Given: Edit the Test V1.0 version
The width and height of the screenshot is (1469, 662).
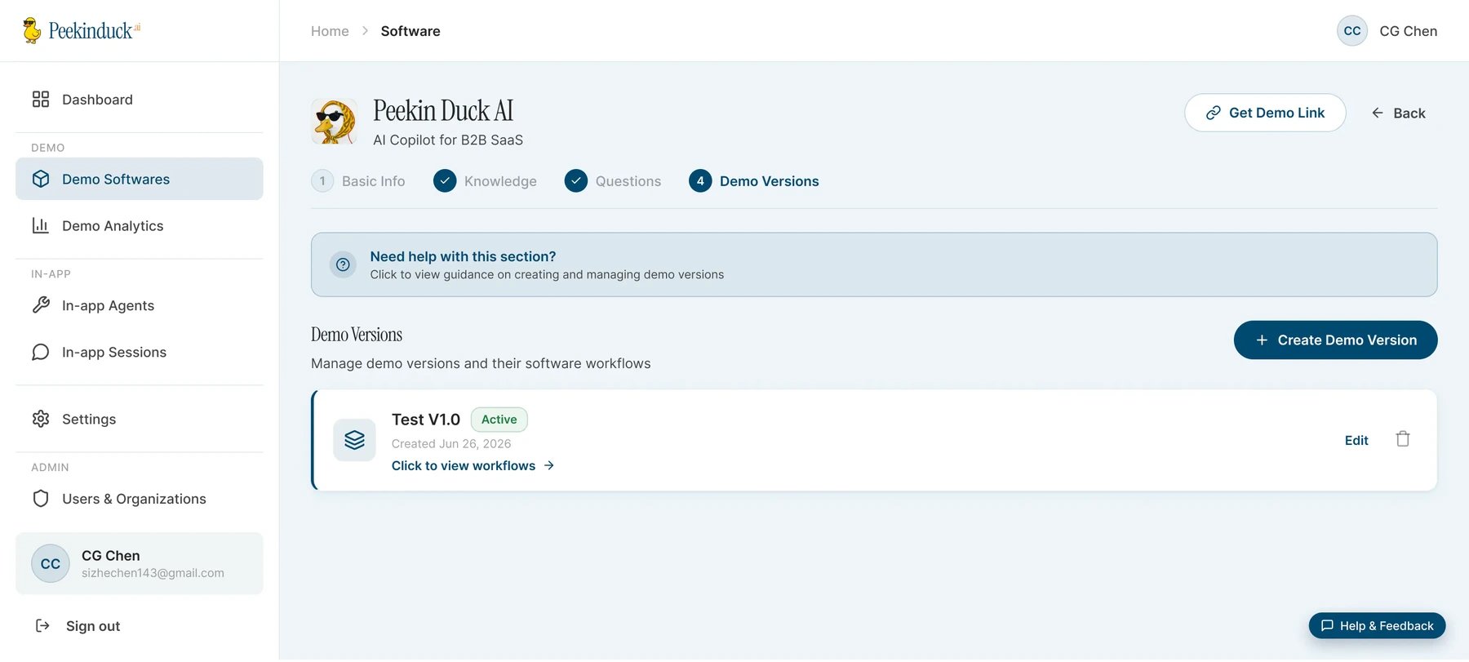Looking at the screenshot, I should pyautogui.click(x=1356, y=440).
